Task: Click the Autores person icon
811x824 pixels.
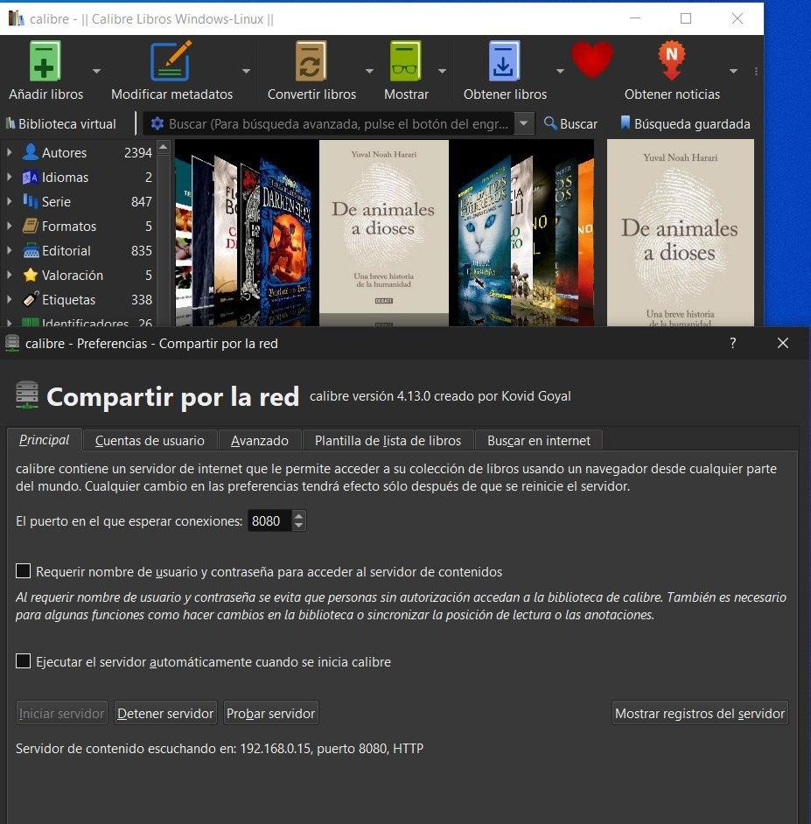Action: [31, 152]
